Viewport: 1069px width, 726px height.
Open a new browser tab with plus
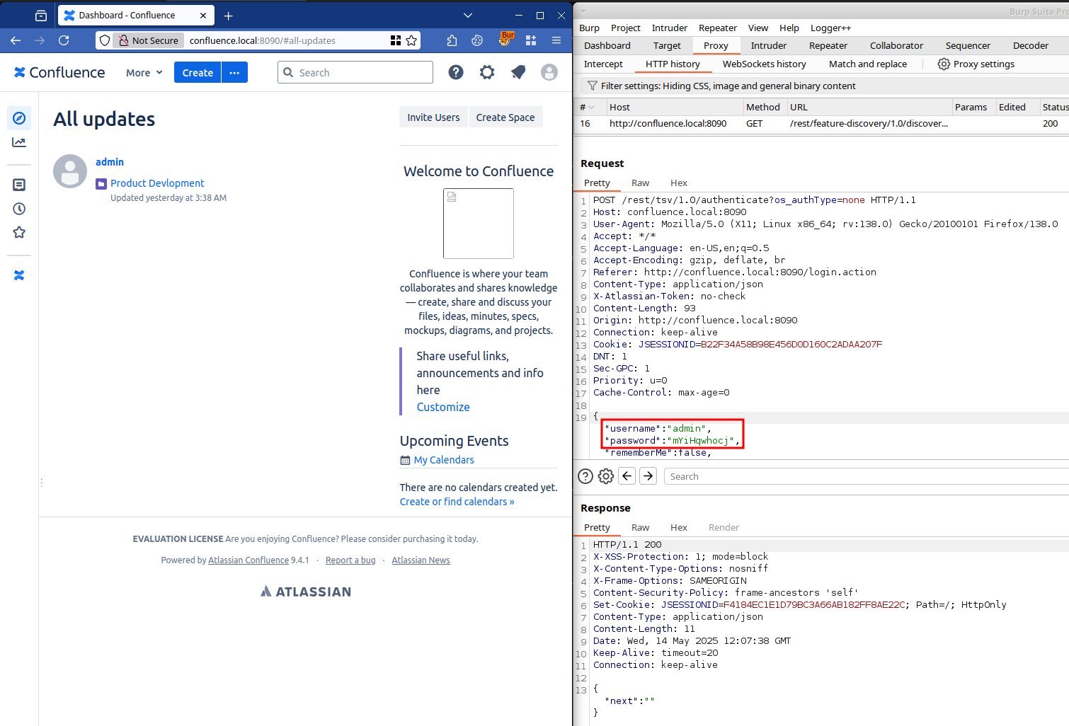(228, 16)
